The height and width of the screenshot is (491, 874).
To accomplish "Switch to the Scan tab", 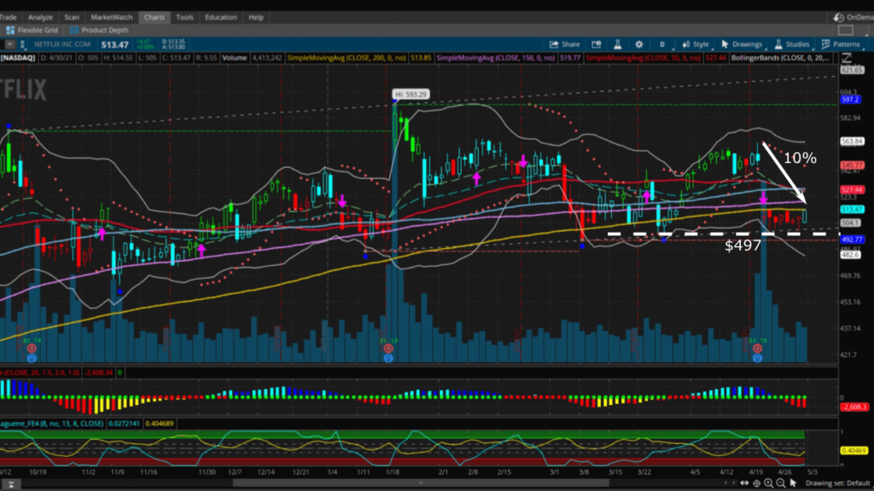I will tap(72, 17).
